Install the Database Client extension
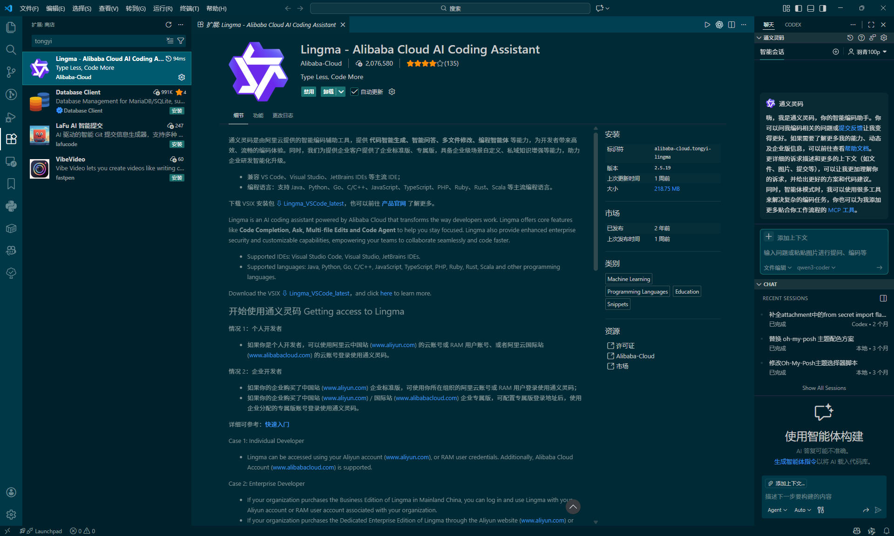Screen dimensions: 894x536 [x=177, y=111]
